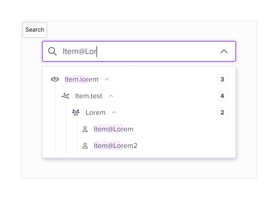Click the group people icon beside Lorem

(x=76, y=112)
